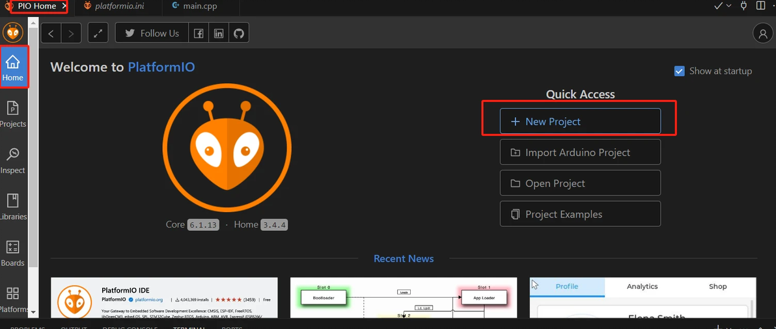Image resolution: width=776 pixels, height=329 pixels.
Task: Open the Boards section in PIO sidebar
Action: 14,253
